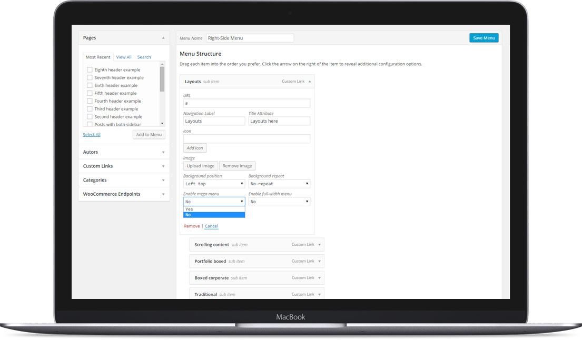Switch to the Search tab
The height and width of the screenshot is (340, 582).
(144, 57)
